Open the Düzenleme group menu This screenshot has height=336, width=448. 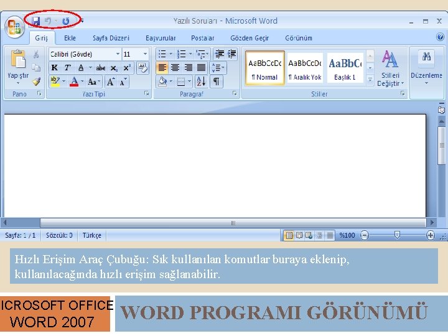(426, 68)
